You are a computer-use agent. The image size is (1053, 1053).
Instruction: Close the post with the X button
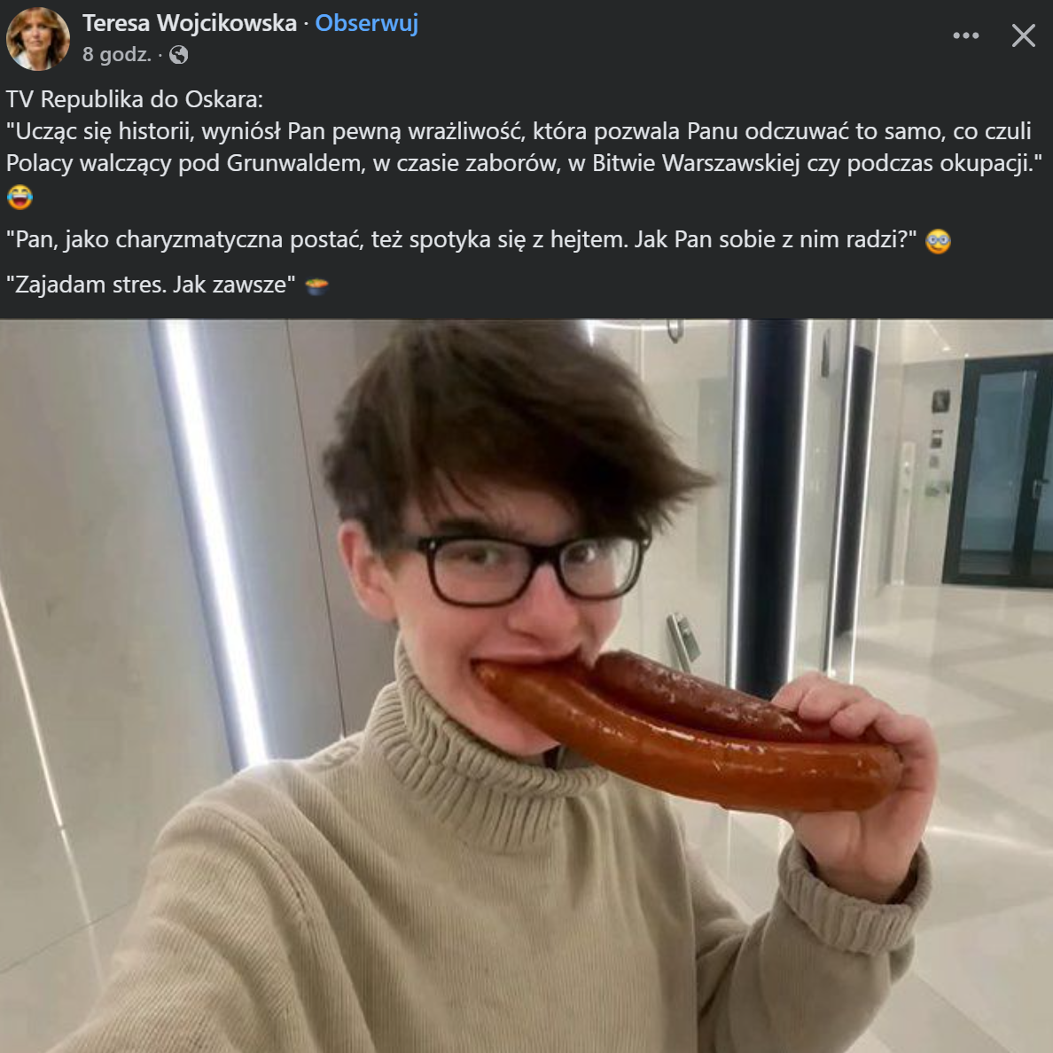tap(1024, 35)
